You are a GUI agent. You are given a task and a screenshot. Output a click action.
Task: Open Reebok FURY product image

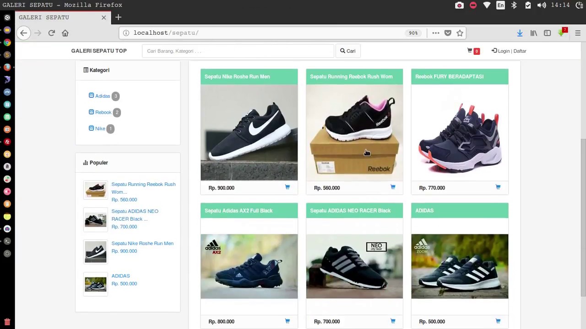point(460,133)
